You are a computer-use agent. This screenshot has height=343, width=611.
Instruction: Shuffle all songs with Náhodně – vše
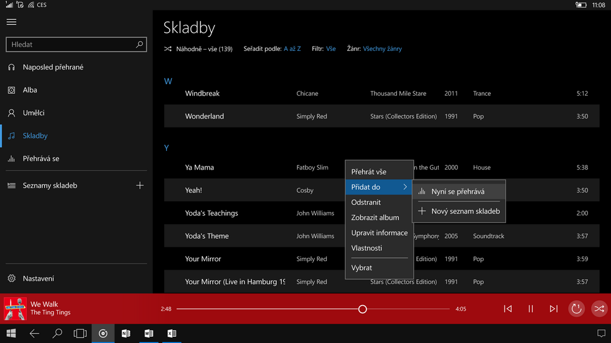click(198, 48)
